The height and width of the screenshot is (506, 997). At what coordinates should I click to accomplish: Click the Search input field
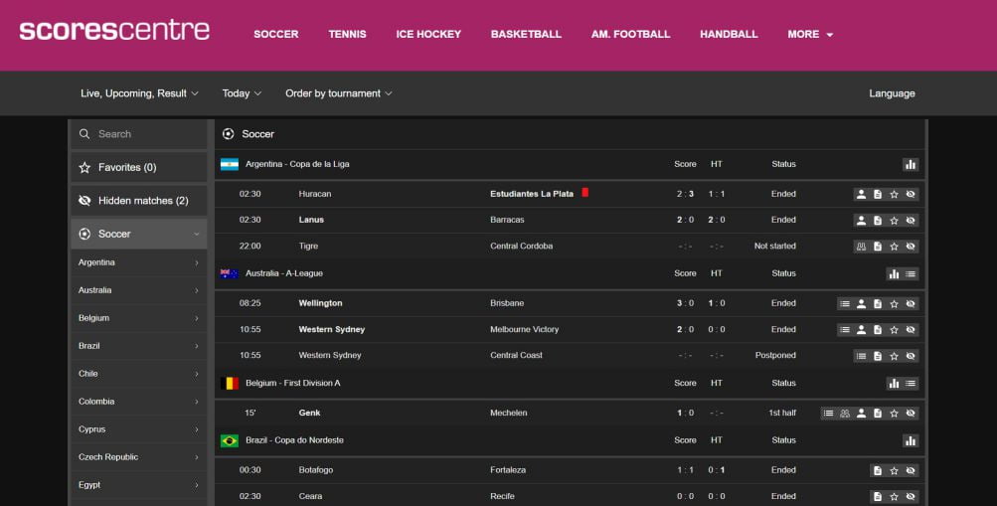coord(138,134)
